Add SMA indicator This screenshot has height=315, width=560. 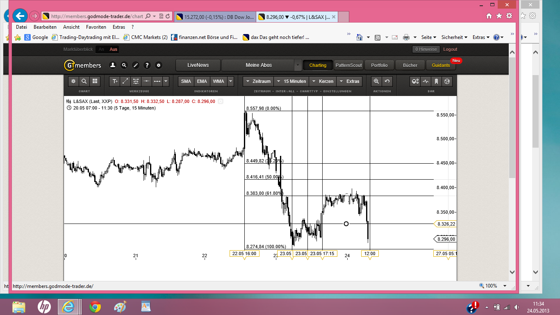pyautogui.click(x=186, y=81)
